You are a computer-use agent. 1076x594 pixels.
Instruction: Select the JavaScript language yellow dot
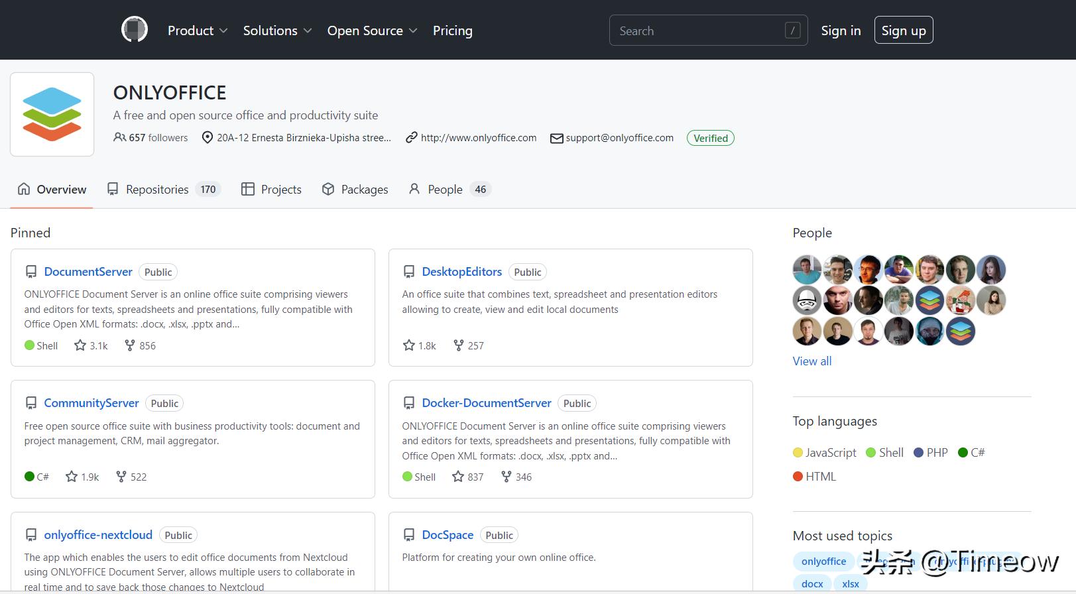[x=798, y=453]
